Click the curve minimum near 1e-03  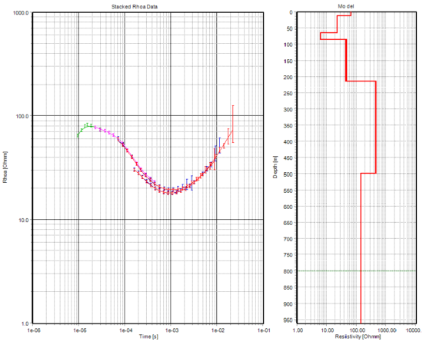170,191
